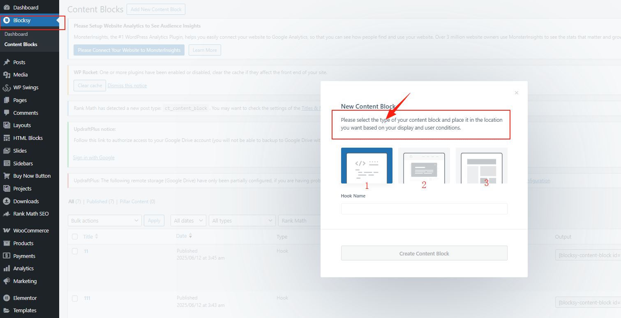The width and height of the screenshot is (621, 318).
Task: Filter list by All (7)
Action: 75,202
